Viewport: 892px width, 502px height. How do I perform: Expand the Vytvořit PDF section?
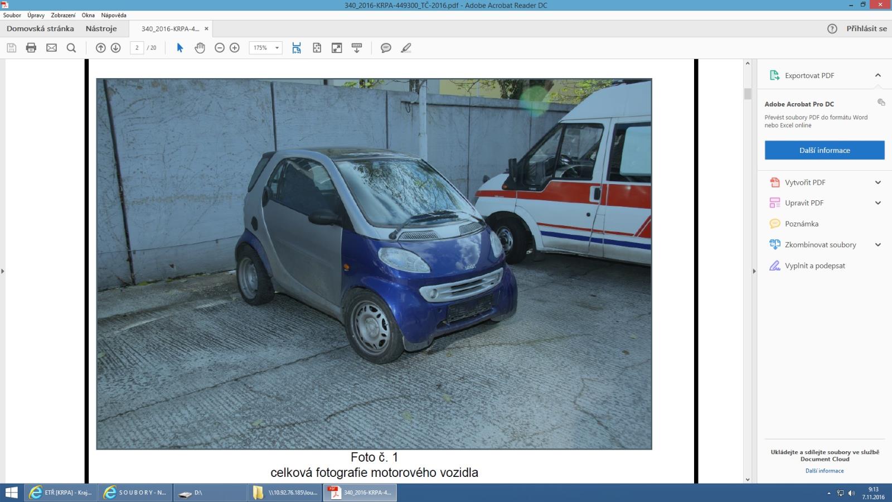click(878, 182)
